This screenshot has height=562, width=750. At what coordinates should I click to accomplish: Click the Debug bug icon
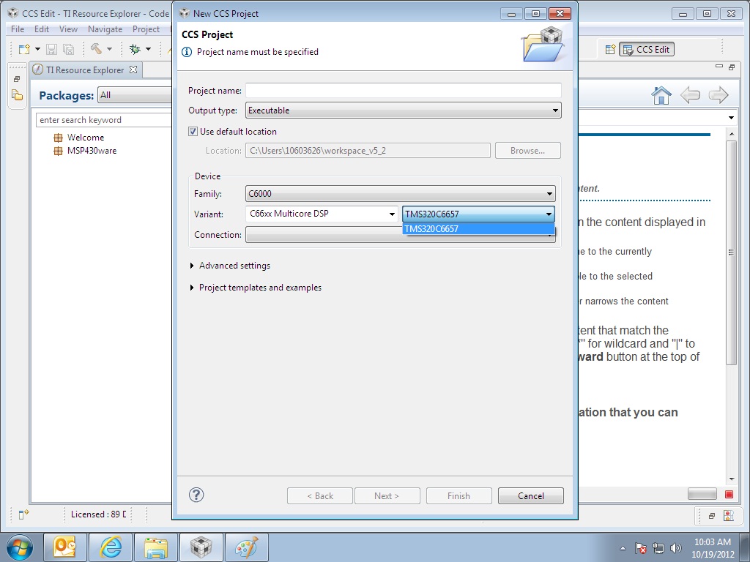(x=135, y=49)
